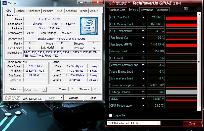This screenshot has height=131, width=204.
Task: Click the ROG Republic of Gamers logo
Action: tap(119, 3)
